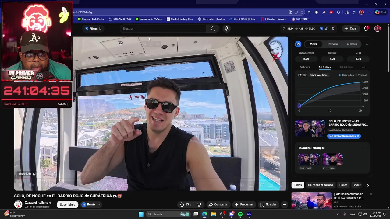Collapse the Thumbnail Changes section
The image size is (390, 219).
point(363,148)
